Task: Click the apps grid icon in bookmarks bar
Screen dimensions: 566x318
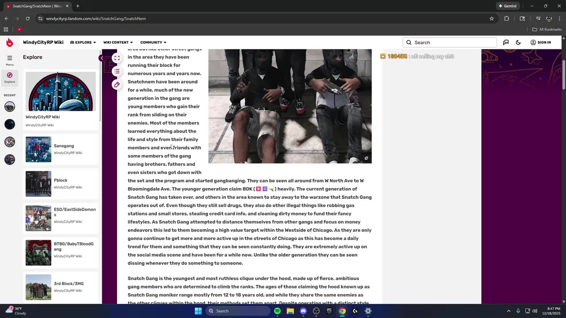Action: pos(6,30)
